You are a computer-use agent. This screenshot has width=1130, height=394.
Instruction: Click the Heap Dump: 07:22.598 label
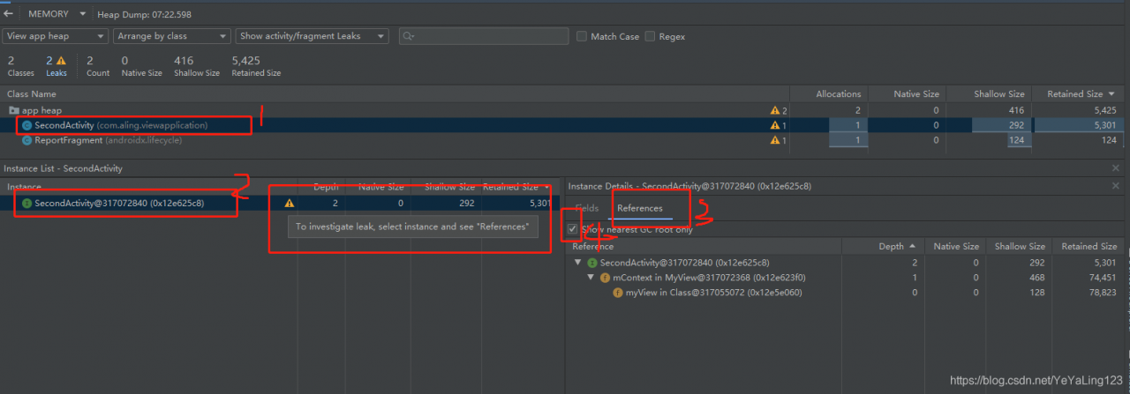pos(144,14)
